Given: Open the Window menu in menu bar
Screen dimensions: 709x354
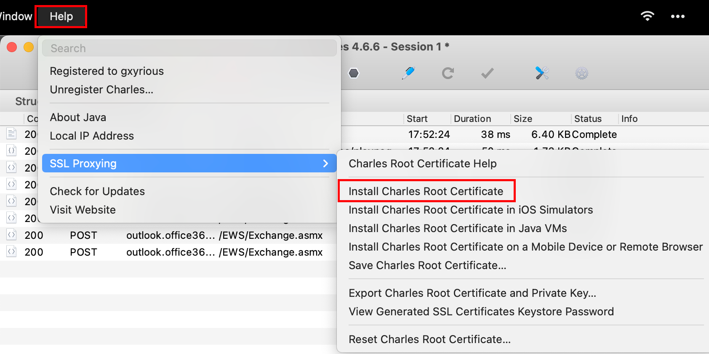Looking at the screenshot, I should [16, 16].
